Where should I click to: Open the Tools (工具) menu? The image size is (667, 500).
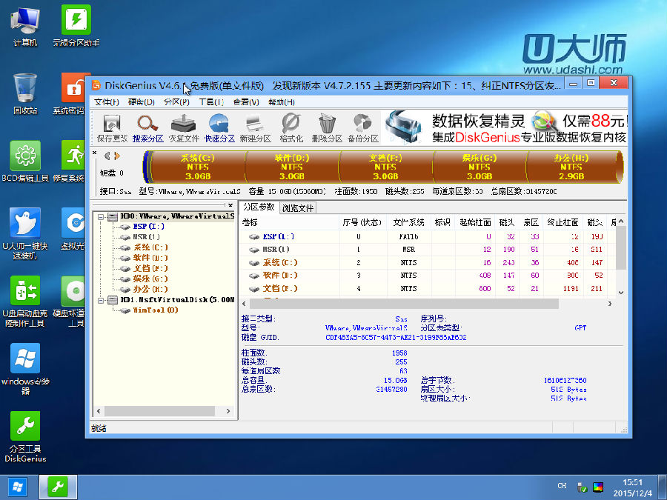tap(211, 102)
